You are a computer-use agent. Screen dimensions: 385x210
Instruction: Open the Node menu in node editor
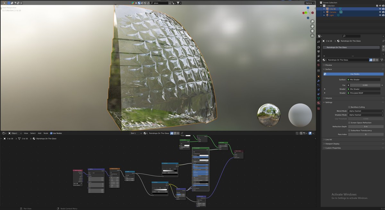click(46, 133)
